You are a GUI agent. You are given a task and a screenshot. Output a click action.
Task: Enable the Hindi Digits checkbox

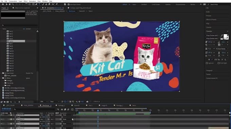219,63
